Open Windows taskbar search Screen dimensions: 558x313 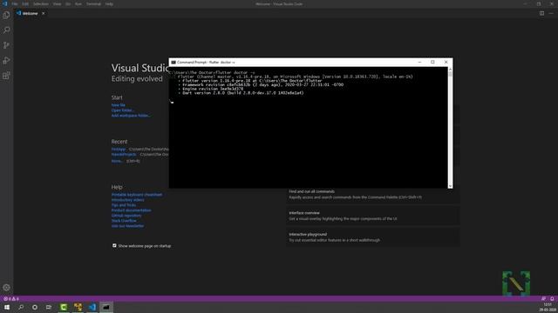point(21,307)
